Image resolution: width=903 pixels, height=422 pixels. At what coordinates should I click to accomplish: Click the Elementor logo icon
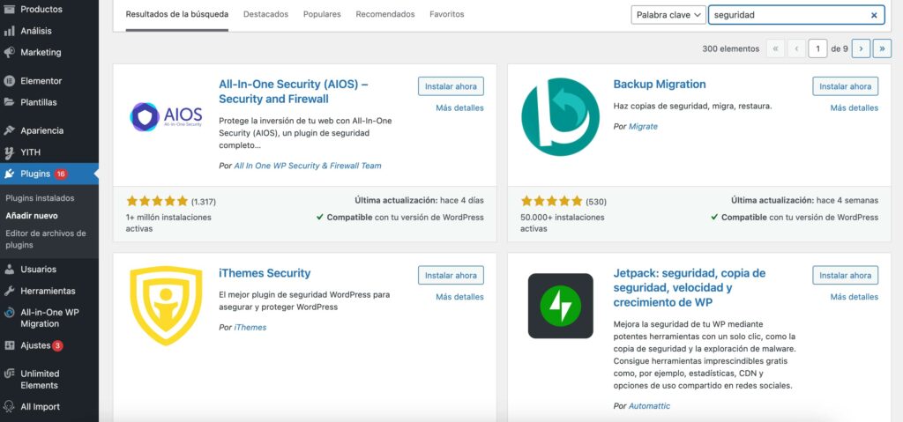(9, 81)
